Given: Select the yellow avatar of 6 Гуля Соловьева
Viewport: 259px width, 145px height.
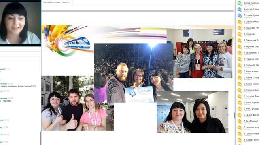Looking at the screenshot, I should 240,134.
